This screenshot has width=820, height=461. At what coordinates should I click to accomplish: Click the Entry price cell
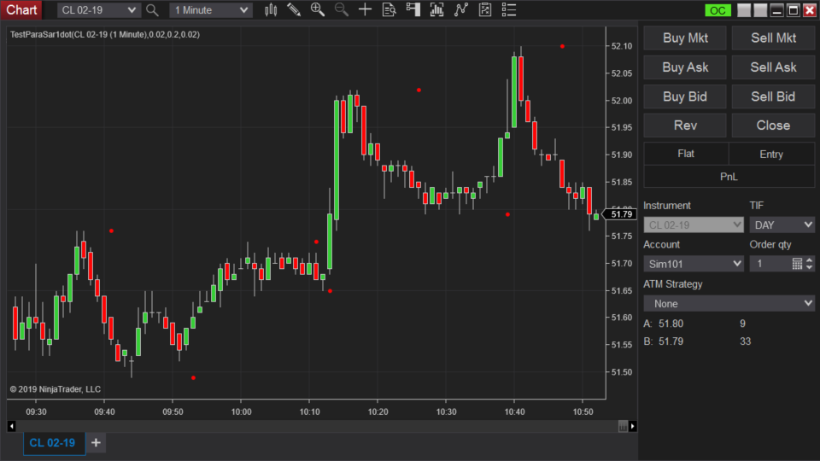point(771,155)
